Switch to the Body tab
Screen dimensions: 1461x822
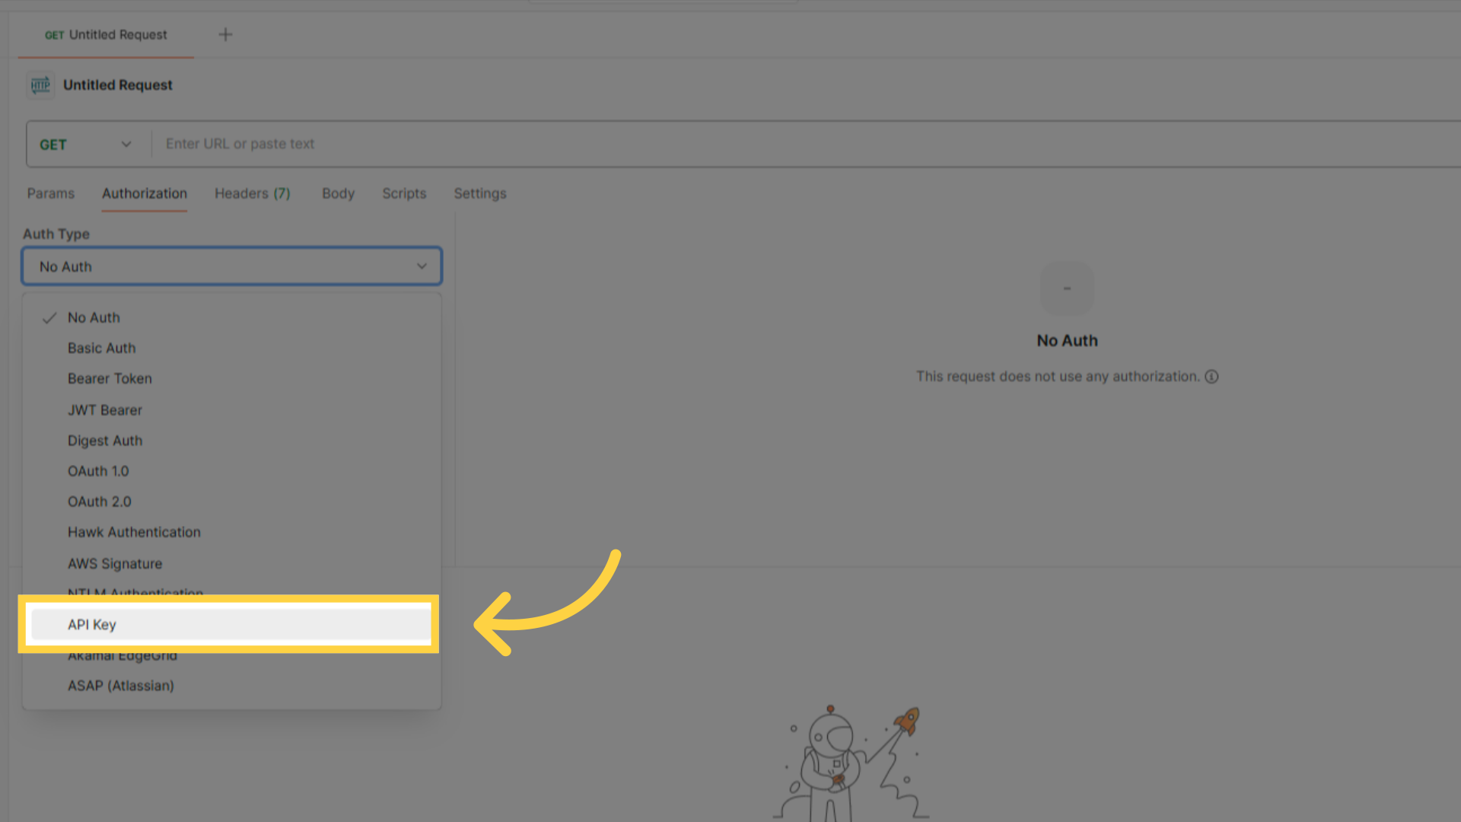339,193
